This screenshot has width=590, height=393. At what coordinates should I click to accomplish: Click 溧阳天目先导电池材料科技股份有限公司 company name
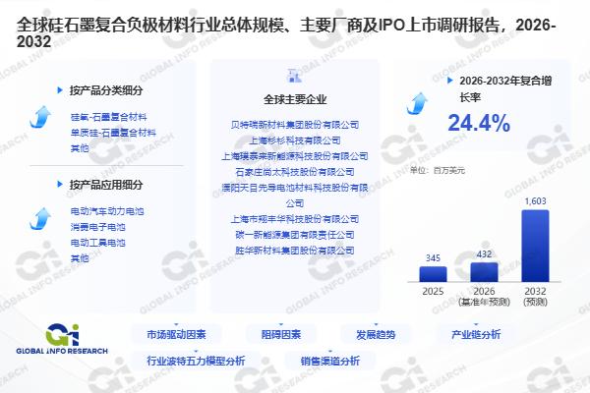click(x=295, y=196)
